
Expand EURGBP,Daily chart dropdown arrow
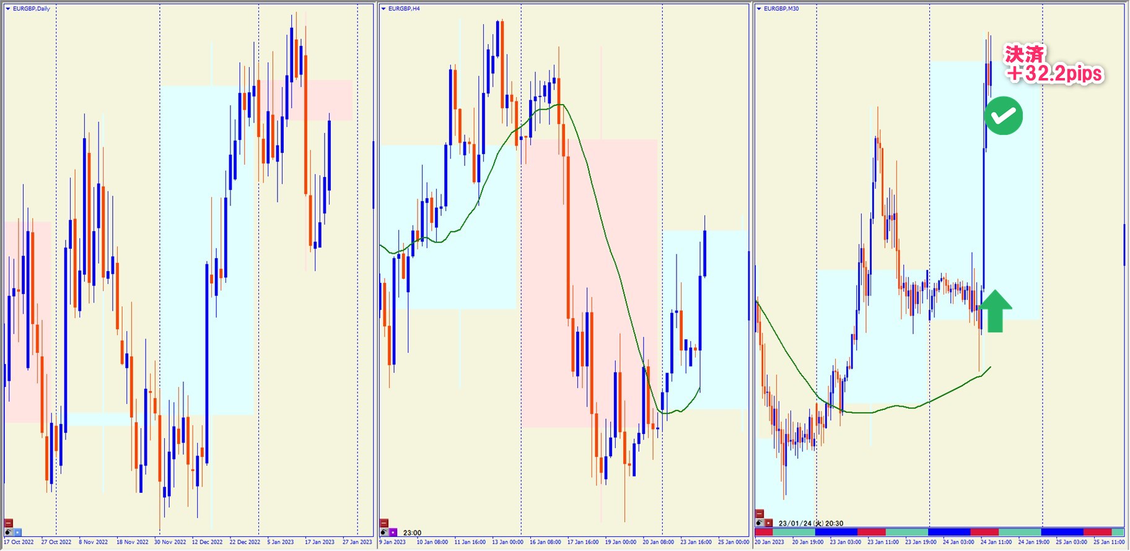tap(8, 9)
